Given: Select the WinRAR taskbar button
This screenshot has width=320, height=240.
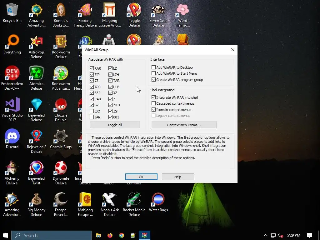Looking at the screenshot, I should 145,235.
